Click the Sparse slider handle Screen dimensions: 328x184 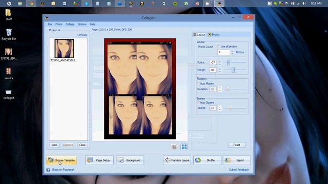click(230, 108)
